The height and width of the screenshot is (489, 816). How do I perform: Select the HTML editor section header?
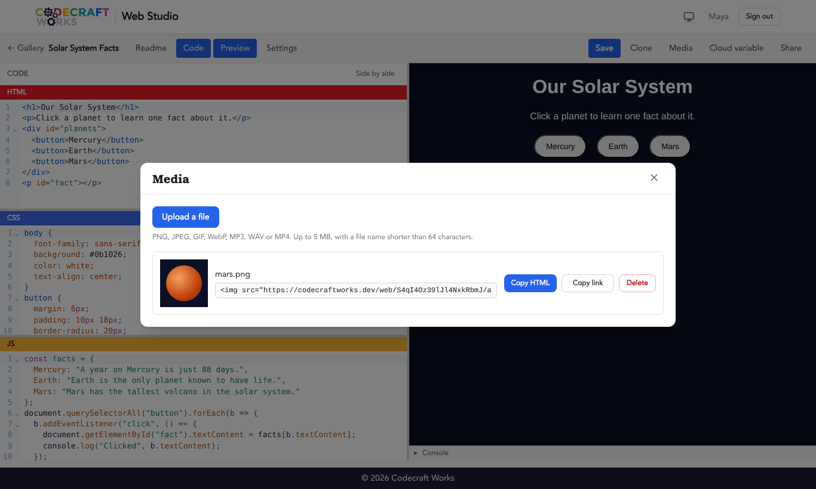point(204,92)
